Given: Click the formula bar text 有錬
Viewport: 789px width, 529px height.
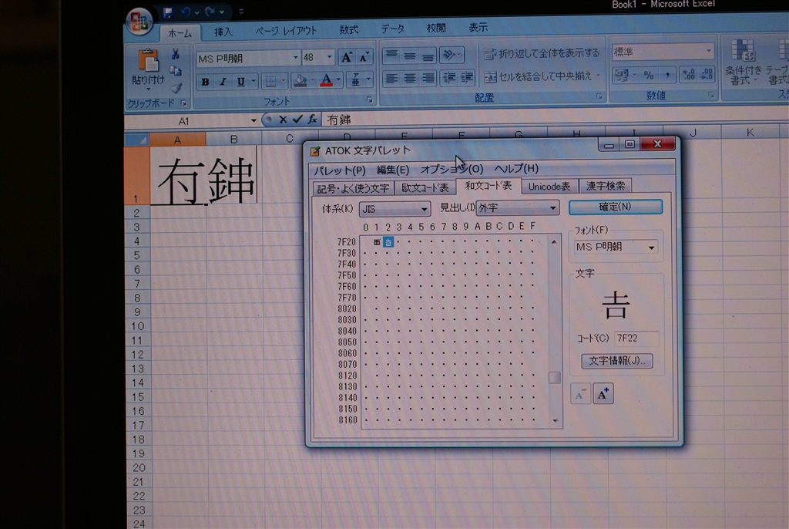Looking at the screenshot, I should pos(339,120).
